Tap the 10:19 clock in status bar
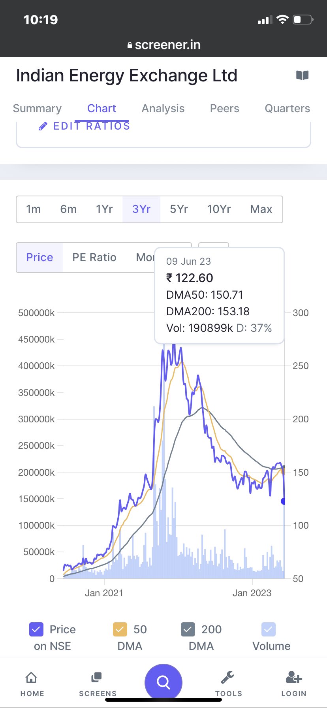Image resolution: width=327 pixels, height=708 pixels. (x=41, y=19)
